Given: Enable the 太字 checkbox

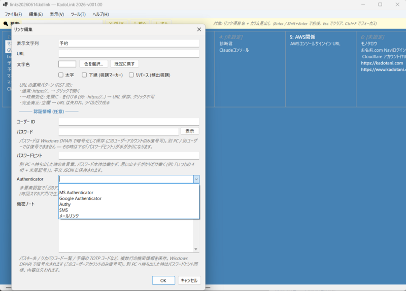Looking at the screenshot, I should 61,75.
